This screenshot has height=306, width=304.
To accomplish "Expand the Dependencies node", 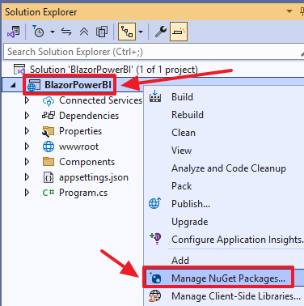I will point(27,116).
